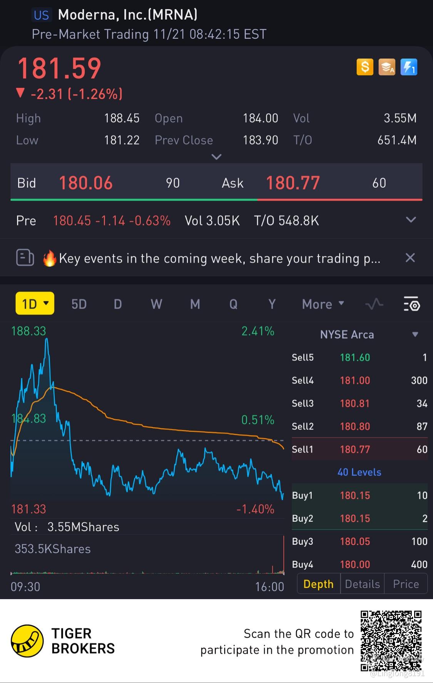Screen dimensions: 433x683
Task: Open the news note icon beside key events
Action: coord(25,258)
